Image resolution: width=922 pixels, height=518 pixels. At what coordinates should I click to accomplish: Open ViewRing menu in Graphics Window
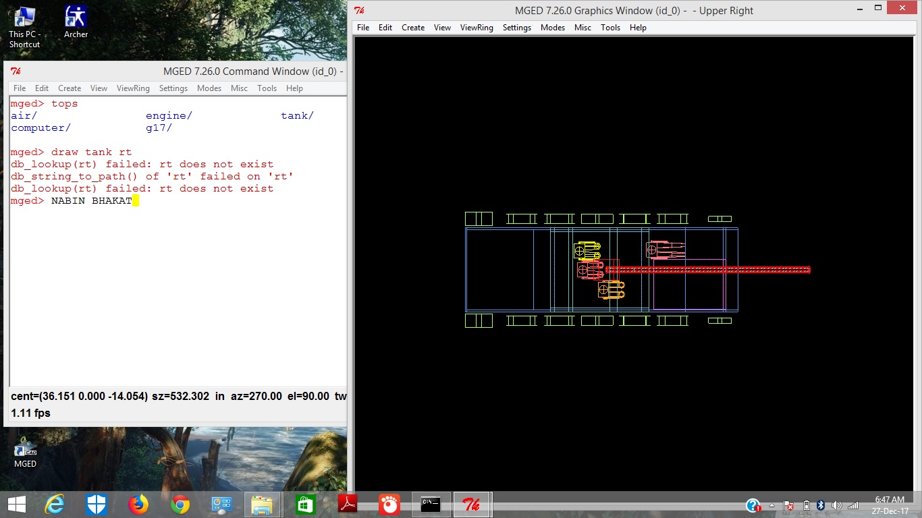(x=477, y=28)
